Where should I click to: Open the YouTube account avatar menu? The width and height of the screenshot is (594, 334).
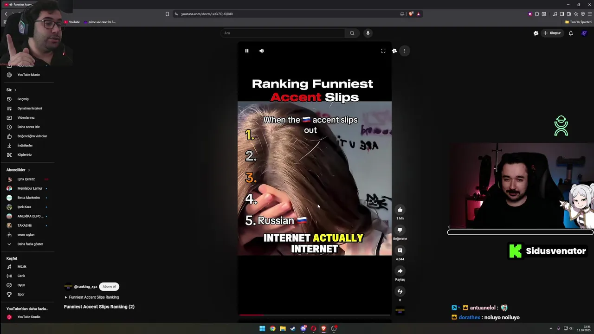pos(584,33)
